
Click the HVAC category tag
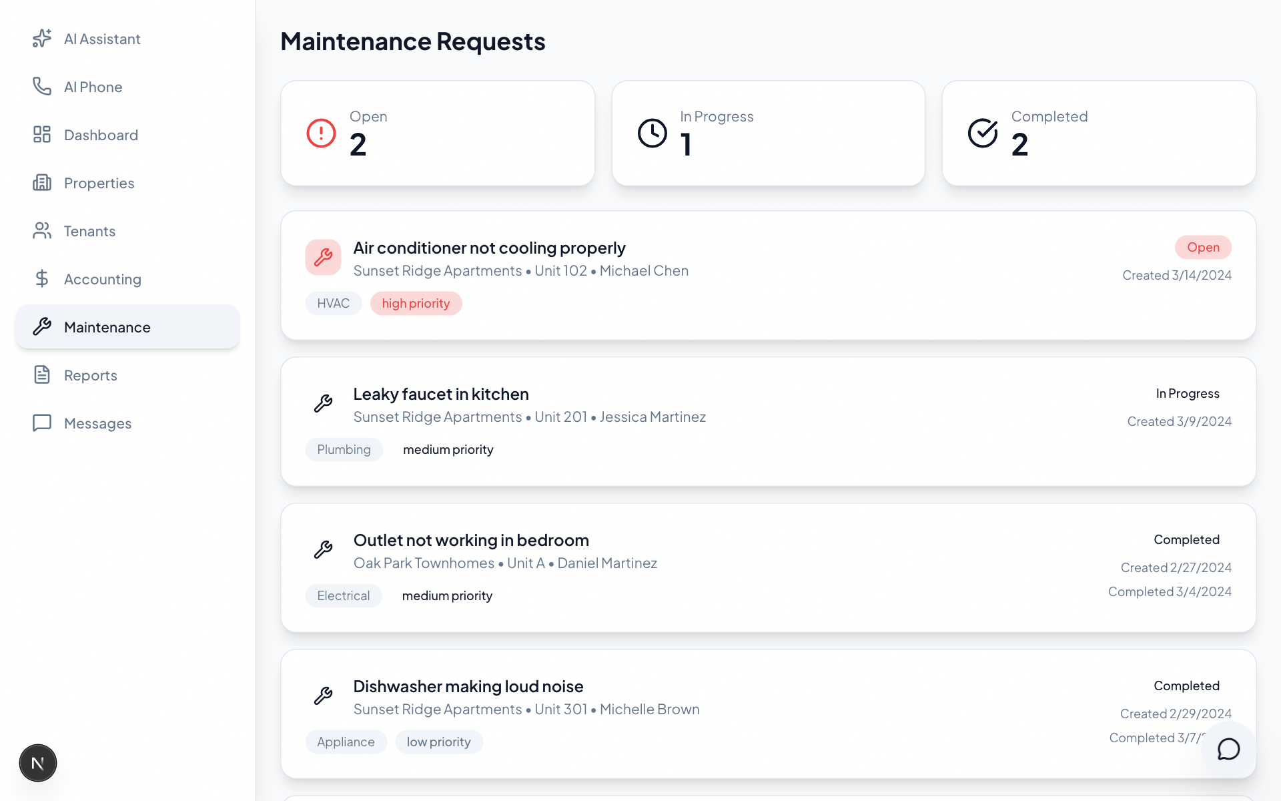pos(334,304)
